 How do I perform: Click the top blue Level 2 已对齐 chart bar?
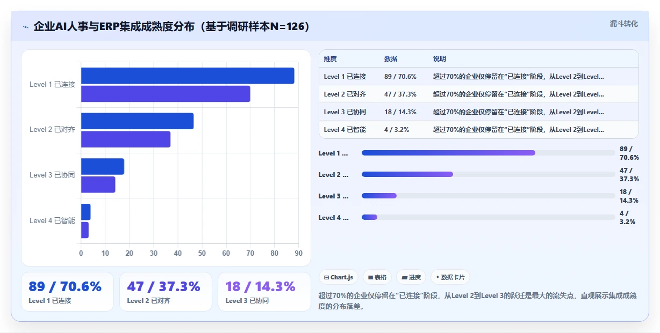137,121
